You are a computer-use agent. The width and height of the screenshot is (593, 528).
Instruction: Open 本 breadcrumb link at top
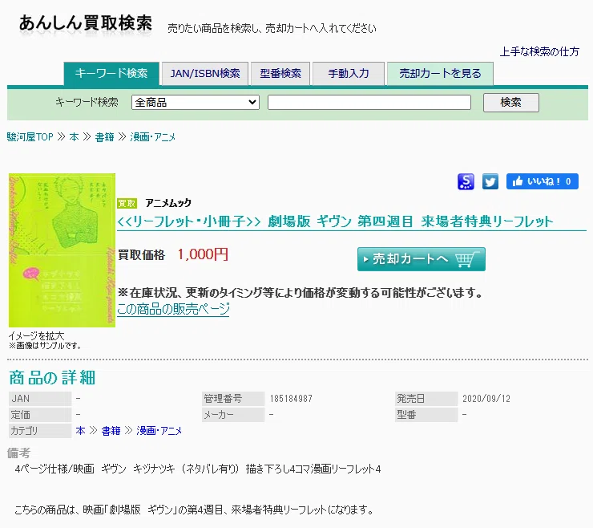point(74,136)
